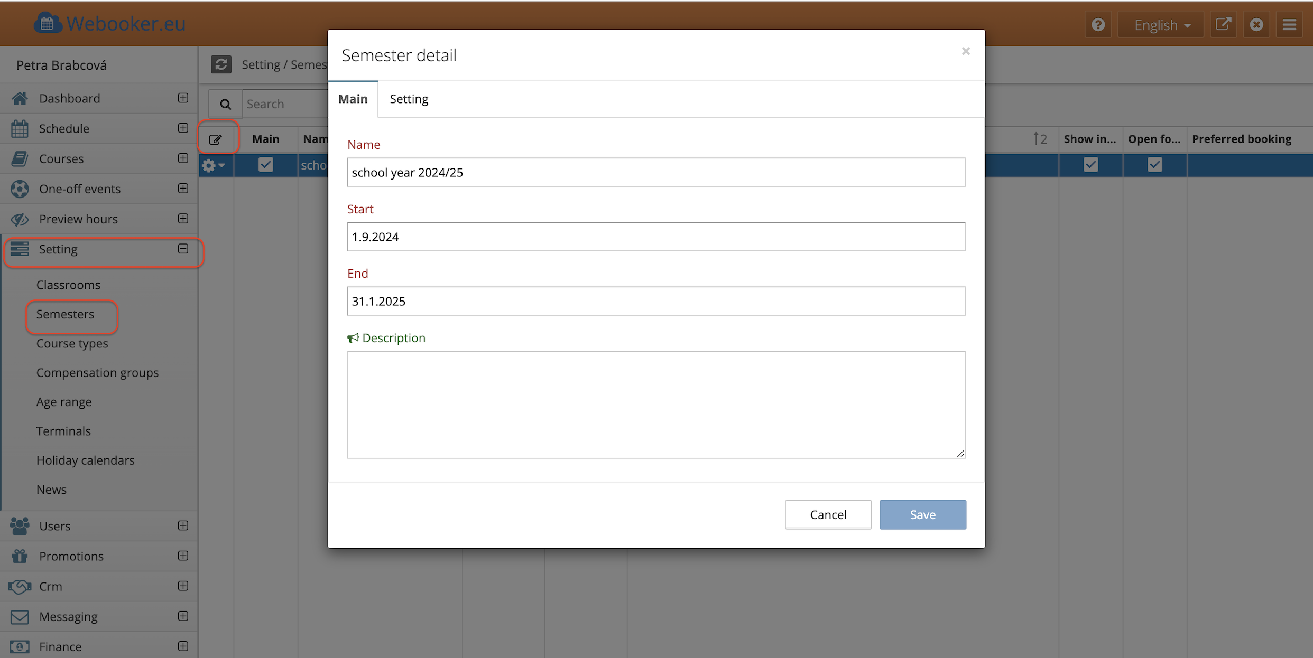Click the Cancel button
The height and width of the screenshot is (658, 1313).
pyautogui.click(x=828, y=514)
